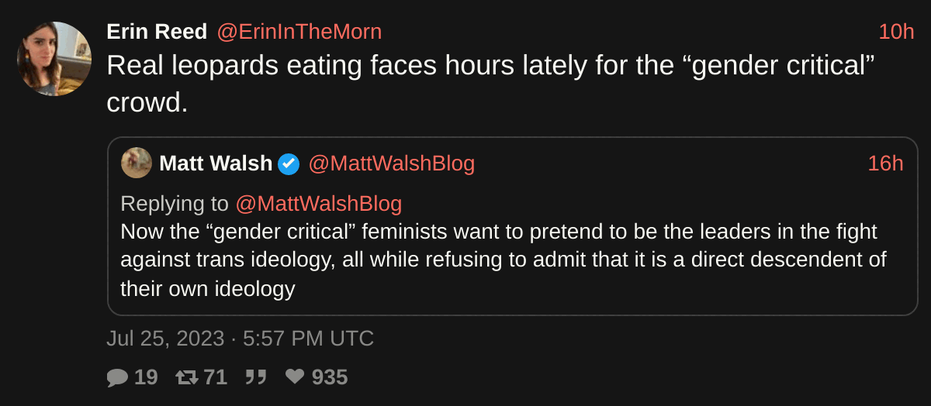This screenshot has width=931, height=406.
Task: Click the quote marks icon
Action: (256, 377)
